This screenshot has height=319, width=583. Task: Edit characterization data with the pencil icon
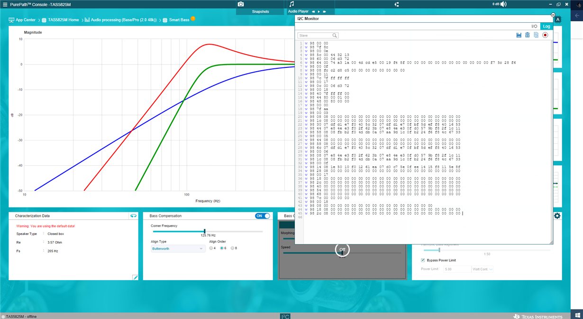coord(135,277)
